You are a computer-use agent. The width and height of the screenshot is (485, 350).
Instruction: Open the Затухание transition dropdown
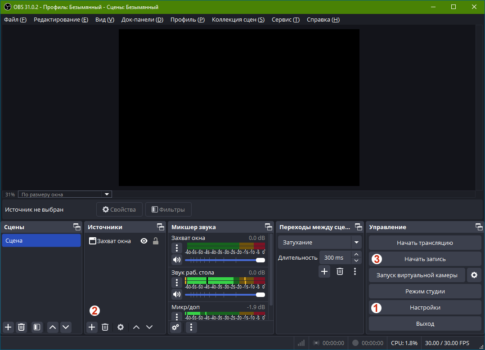pos(320,243)
